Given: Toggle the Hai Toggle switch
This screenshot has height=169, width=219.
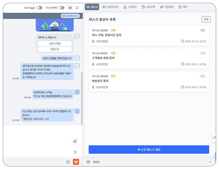Looking at the screenshot, I should click(39, 8).
